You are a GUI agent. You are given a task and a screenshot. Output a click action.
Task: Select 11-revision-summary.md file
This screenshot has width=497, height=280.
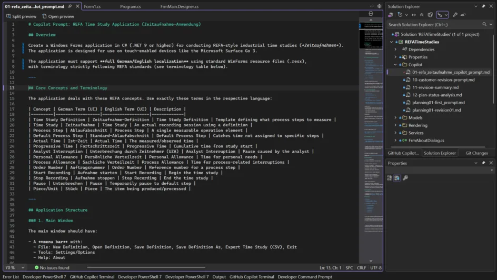[435, 87]
